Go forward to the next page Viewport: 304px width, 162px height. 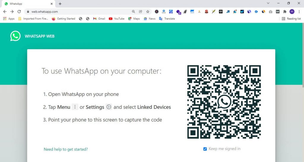coord(12,12)
